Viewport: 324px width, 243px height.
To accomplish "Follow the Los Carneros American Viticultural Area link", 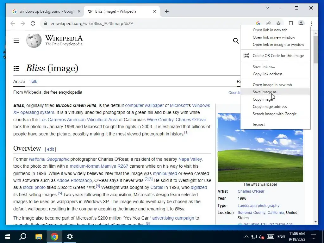I will pyautogui.click(x=78, y=120).
